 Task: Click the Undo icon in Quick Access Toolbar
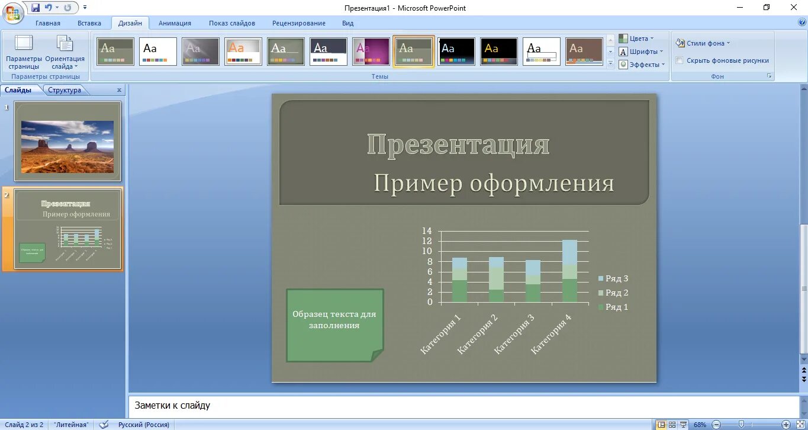tap(49, 7)
